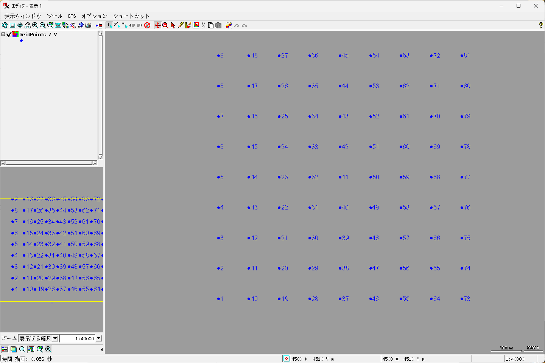This screenshot has height=363, width=545.
Task: Select the red arrow pointer tool
Action: click(173, 25)
